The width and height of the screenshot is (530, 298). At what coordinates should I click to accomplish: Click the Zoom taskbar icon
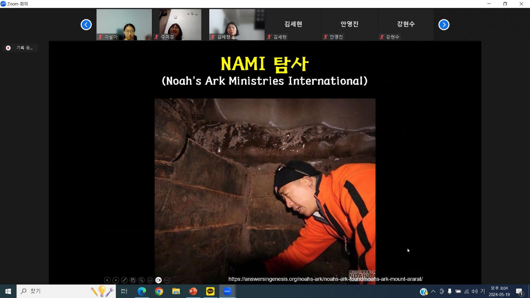[x=227, y=291]
